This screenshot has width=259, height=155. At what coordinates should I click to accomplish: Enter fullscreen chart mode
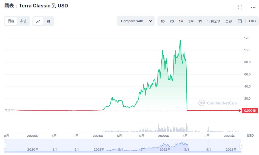click(240, 7)
